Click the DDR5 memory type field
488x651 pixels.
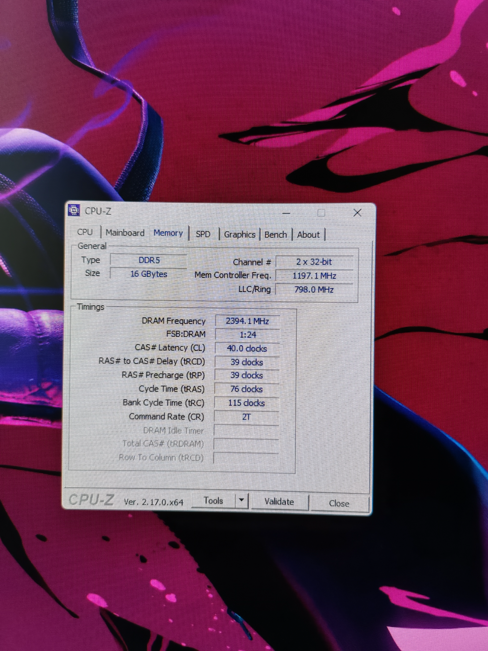click(x=149, y=260)
